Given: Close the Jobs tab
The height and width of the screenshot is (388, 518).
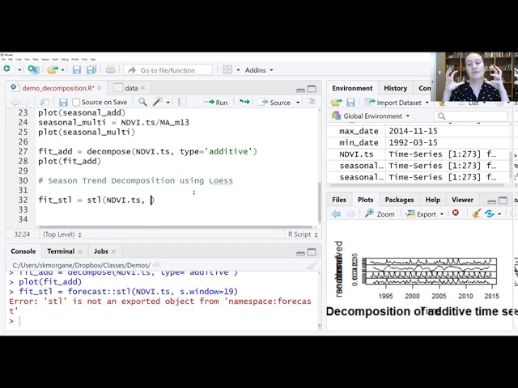Looking at the screenshot, I should 113,251.
